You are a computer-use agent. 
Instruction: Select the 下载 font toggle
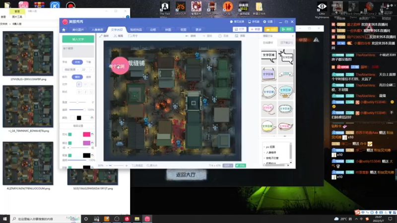click(88, 62)
